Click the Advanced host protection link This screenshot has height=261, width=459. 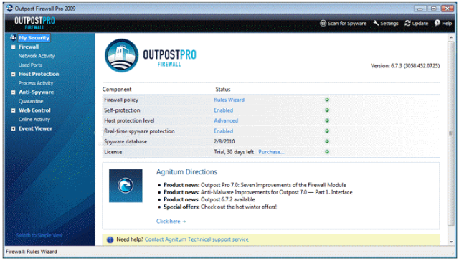[226, 120]
